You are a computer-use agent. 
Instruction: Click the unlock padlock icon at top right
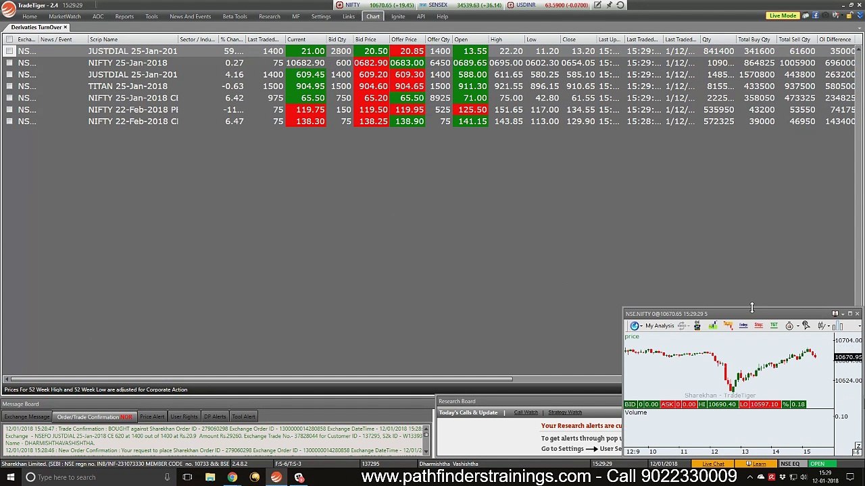click(x=849, y=16)
